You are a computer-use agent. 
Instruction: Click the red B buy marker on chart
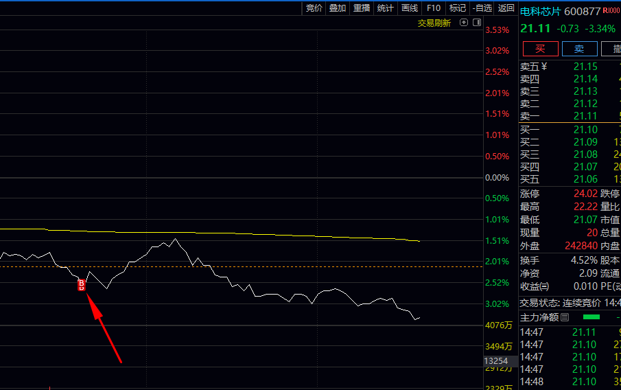pos(81,284)
